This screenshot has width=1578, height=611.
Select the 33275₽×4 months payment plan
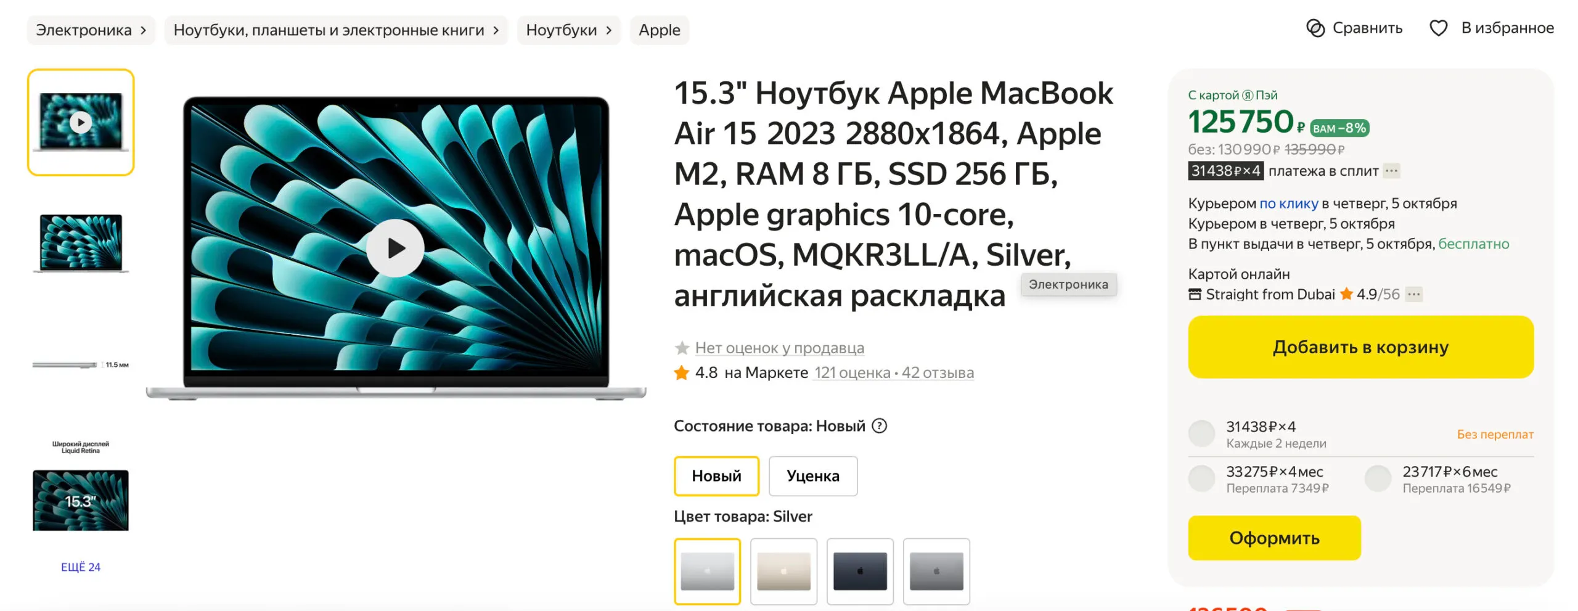[x=1201, y=478]
